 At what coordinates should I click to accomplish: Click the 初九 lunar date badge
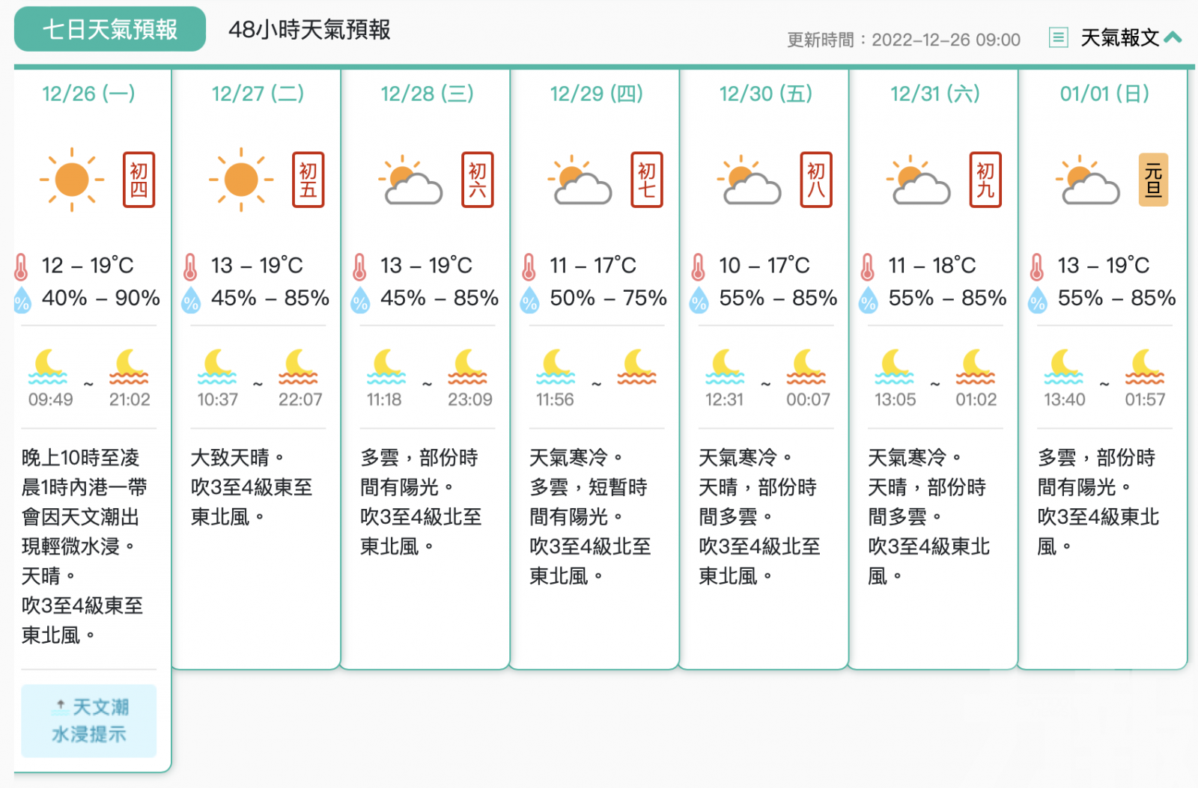[985, 180]
